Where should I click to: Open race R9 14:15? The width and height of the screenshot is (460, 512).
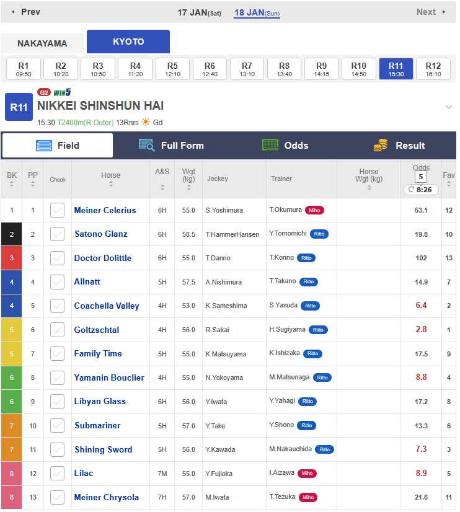(322, 69)
